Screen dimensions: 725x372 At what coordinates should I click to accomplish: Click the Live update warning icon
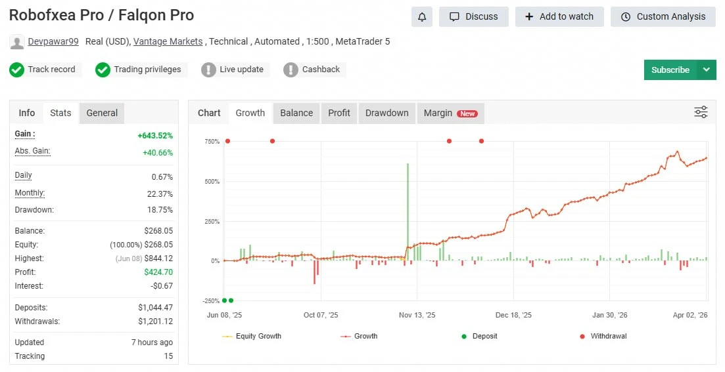(208, 70)
